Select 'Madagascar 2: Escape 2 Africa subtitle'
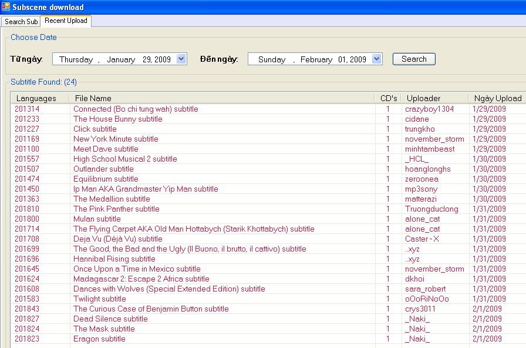This screenshot has width=526, height=348. pos(141,279)
